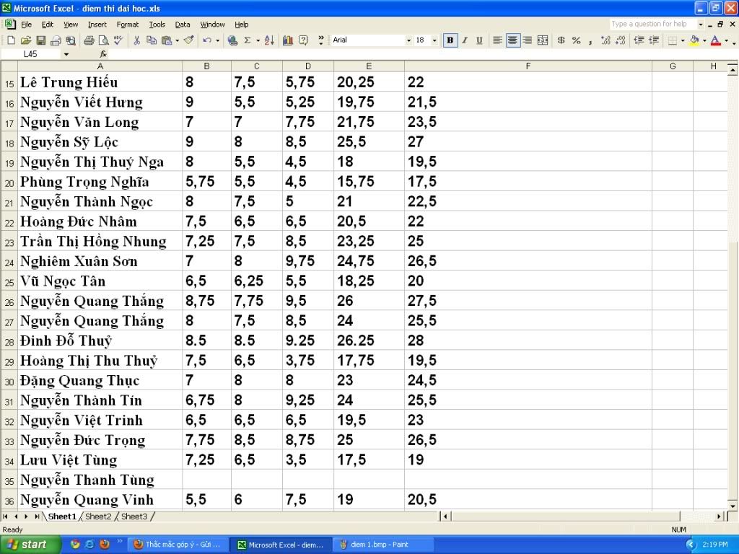Open the Format menu
This screenshot has height=554, width=739.
coord(128,25)
